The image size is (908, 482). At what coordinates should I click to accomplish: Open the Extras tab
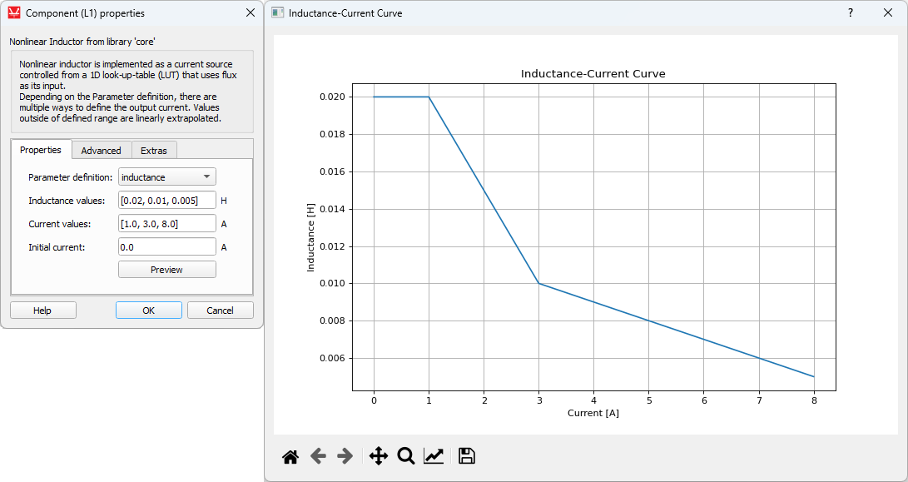pyautogui.click(x=154, y=151)
